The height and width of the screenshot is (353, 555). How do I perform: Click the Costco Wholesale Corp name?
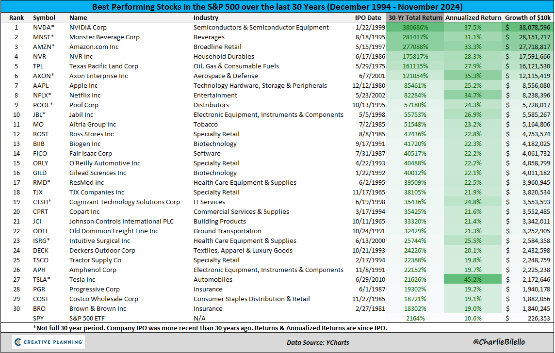104,299
